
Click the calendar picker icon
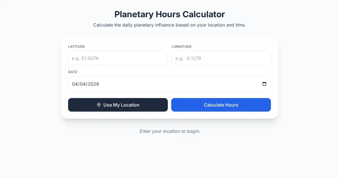coord(264,84)
